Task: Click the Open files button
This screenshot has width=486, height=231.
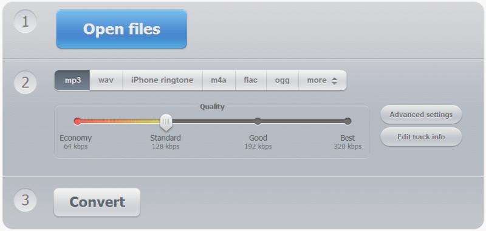Action: click(122, 28)
